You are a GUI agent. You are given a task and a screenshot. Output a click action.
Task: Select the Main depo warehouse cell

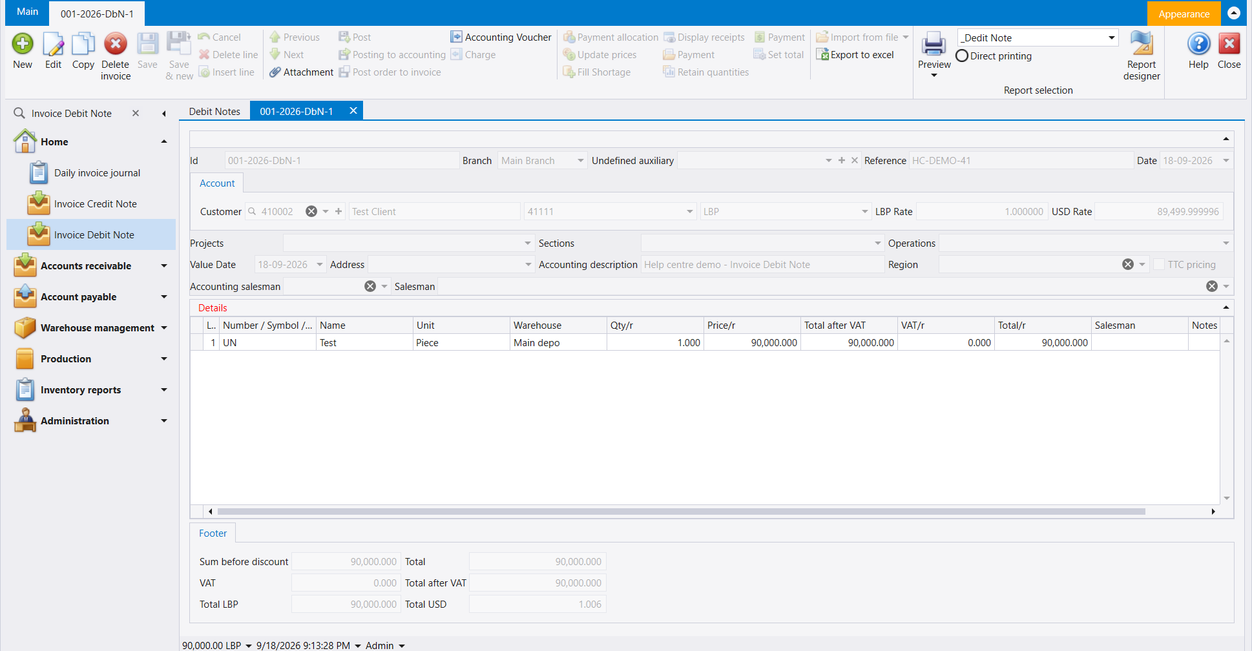tap(558, 343)
